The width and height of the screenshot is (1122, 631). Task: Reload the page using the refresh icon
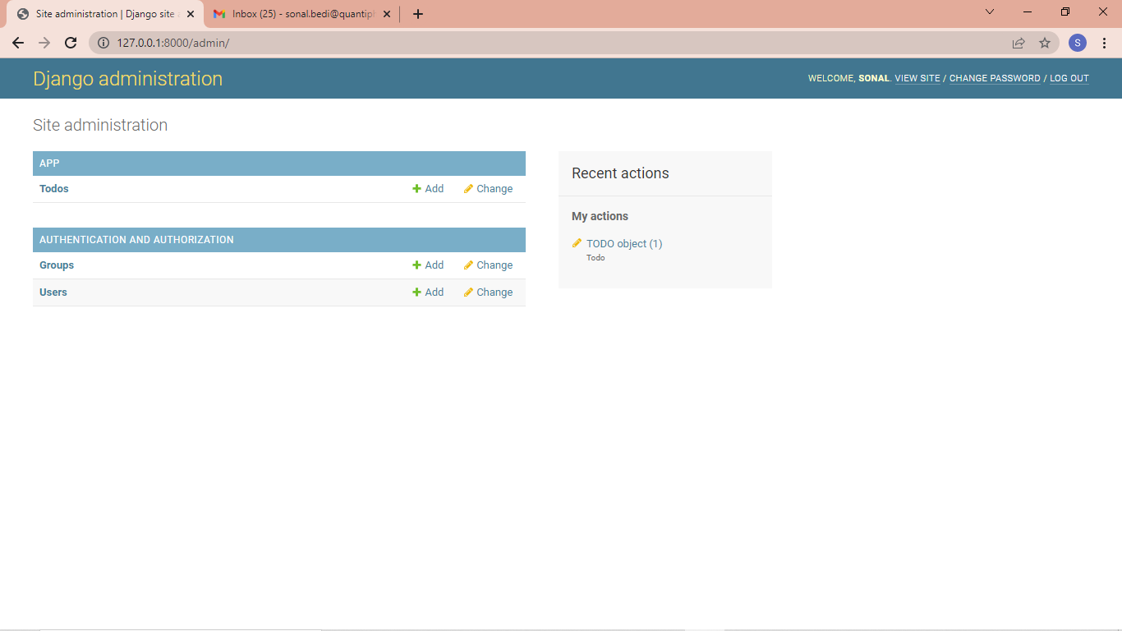point(71,42)
